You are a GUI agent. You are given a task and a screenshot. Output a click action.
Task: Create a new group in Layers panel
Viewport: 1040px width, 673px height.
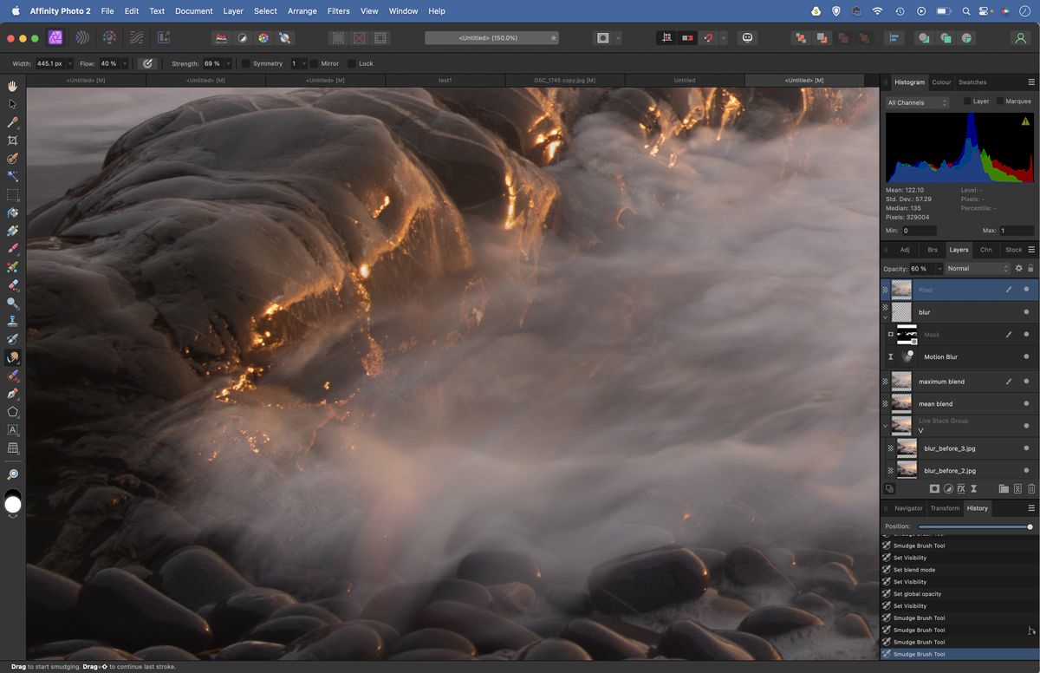click(x=1004, y=489)
